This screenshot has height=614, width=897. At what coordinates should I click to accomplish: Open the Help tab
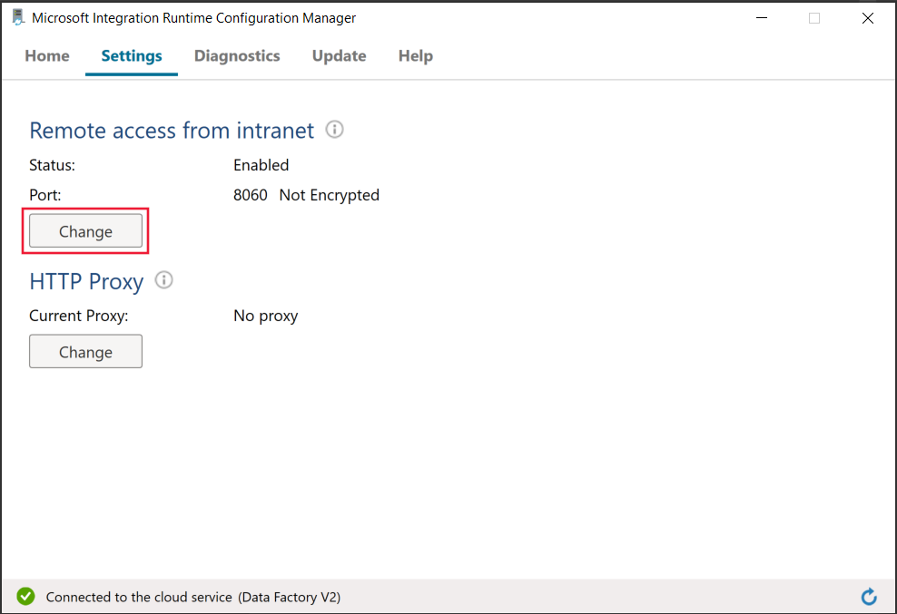pos(415,55)
